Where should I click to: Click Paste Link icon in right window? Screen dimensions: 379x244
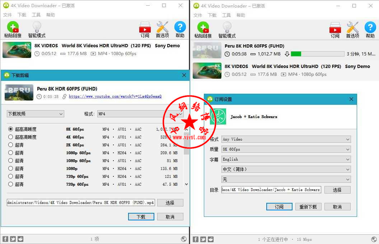point(203,27)
